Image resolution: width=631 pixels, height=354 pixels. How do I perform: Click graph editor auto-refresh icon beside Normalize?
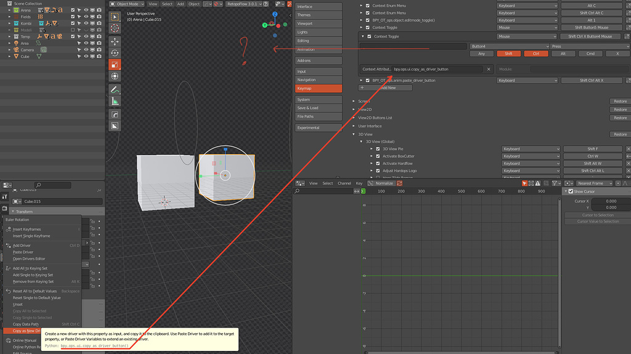pos(399,183)
